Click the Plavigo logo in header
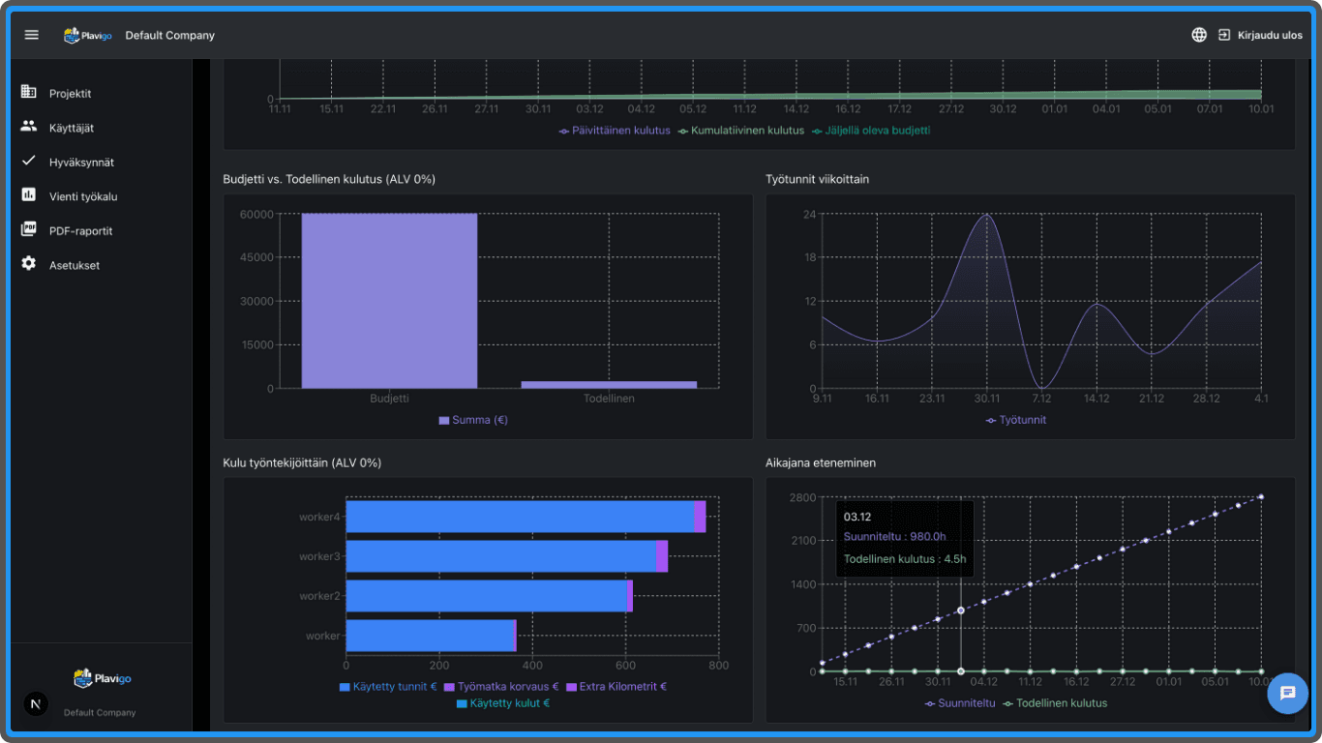Viewport: 1322px width, 743px height. coord(87,35)
